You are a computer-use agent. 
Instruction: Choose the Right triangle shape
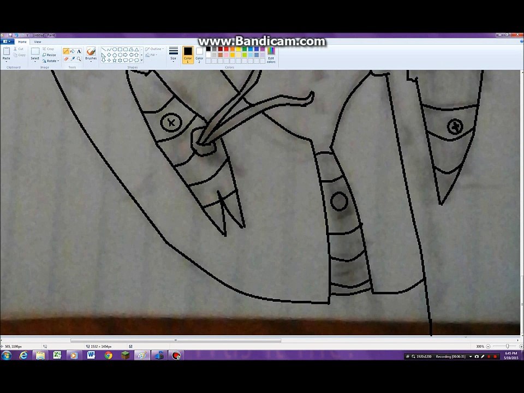click(104, 55)
